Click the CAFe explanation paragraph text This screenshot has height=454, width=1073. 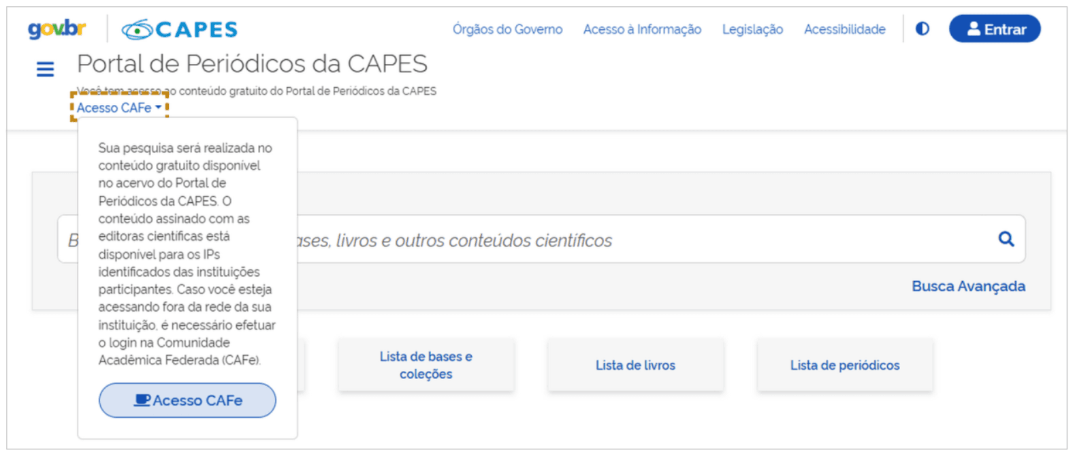pyautogui.click(x=187, y=254)
